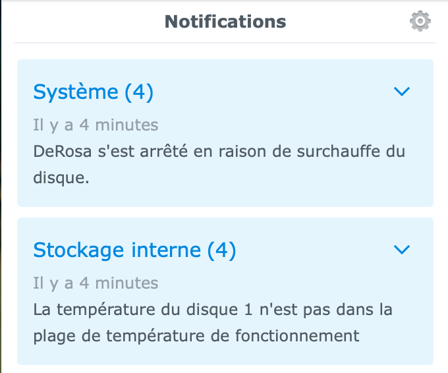Open notification settings gear icon
The image size is (448, 373).
[x=420, y=22]
